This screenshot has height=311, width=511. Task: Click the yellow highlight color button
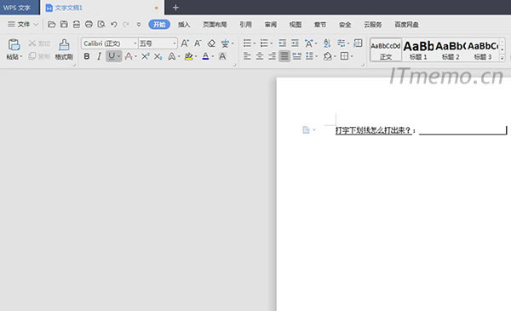point(189,56)
